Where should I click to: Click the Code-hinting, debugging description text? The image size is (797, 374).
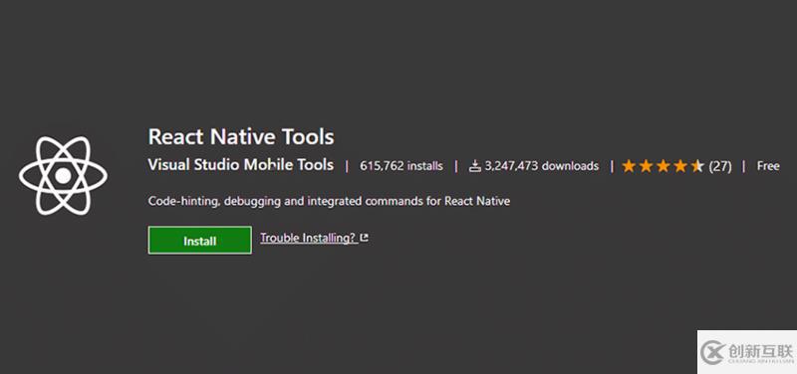click(329, 201)
